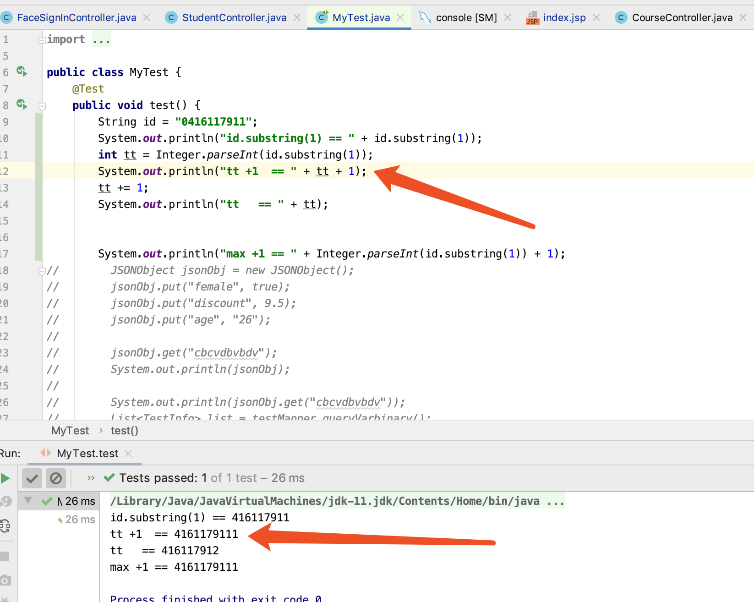Screen dimensions: 754x602
Task: Close the MyTest.java tab
Action: pos(400,17)
